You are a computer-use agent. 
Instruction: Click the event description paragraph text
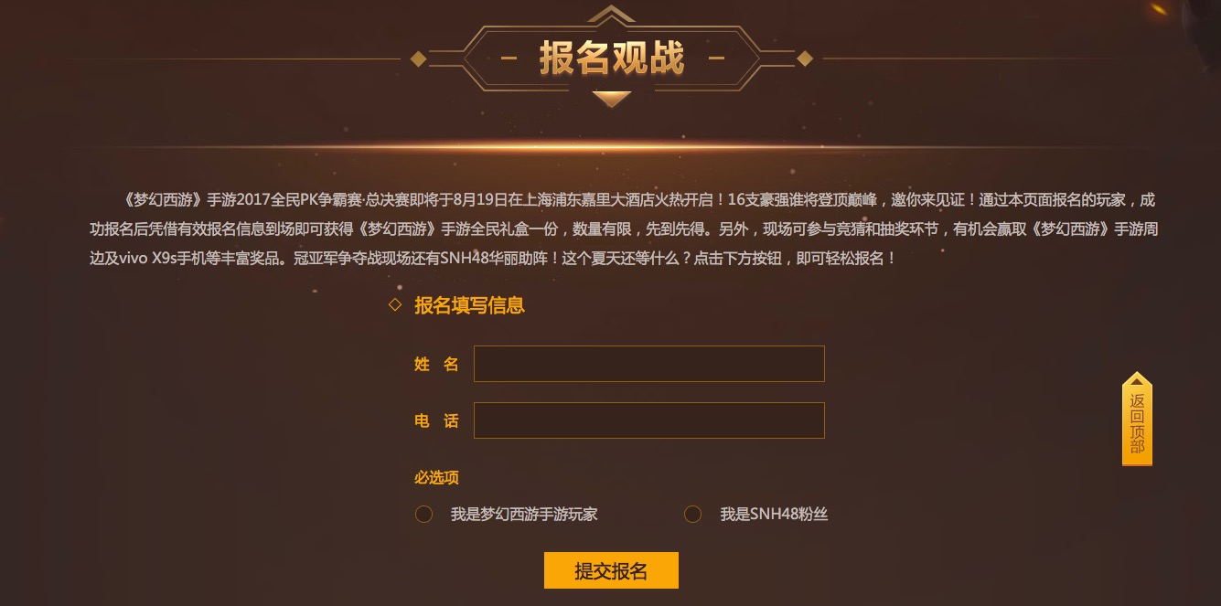[610, 229]
